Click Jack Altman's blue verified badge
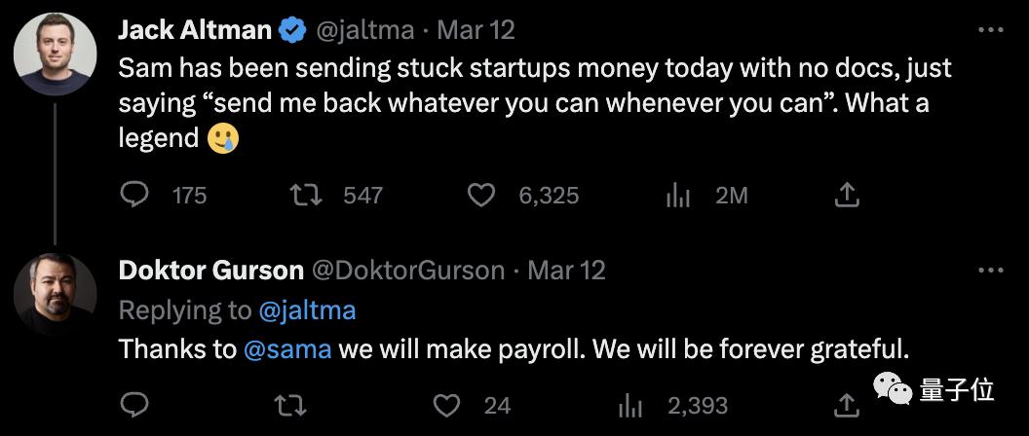The width and height of the screenshot is (1029, 436). click(291, 30)
